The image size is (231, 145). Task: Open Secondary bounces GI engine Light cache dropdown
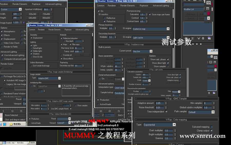pyautogui.click(x=151, y=38)
